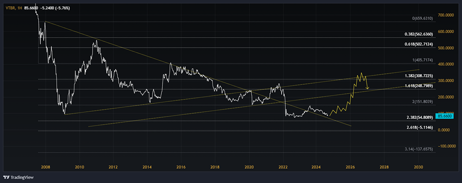
Task: Click the 2012 label on time axis
Action: pos(114,167)
